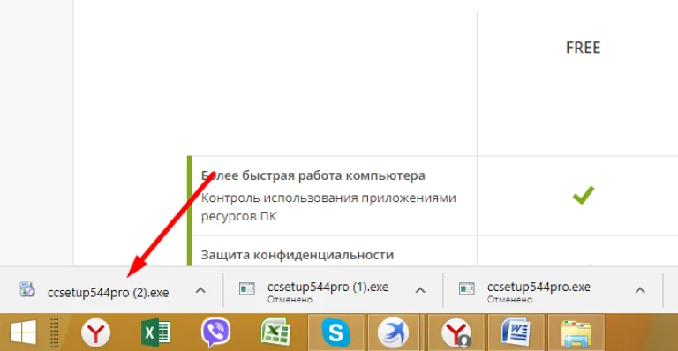Click the heading "Более быстрая работа компьютера"
Viewport: 678px width, 351px height.
point(313,175)
